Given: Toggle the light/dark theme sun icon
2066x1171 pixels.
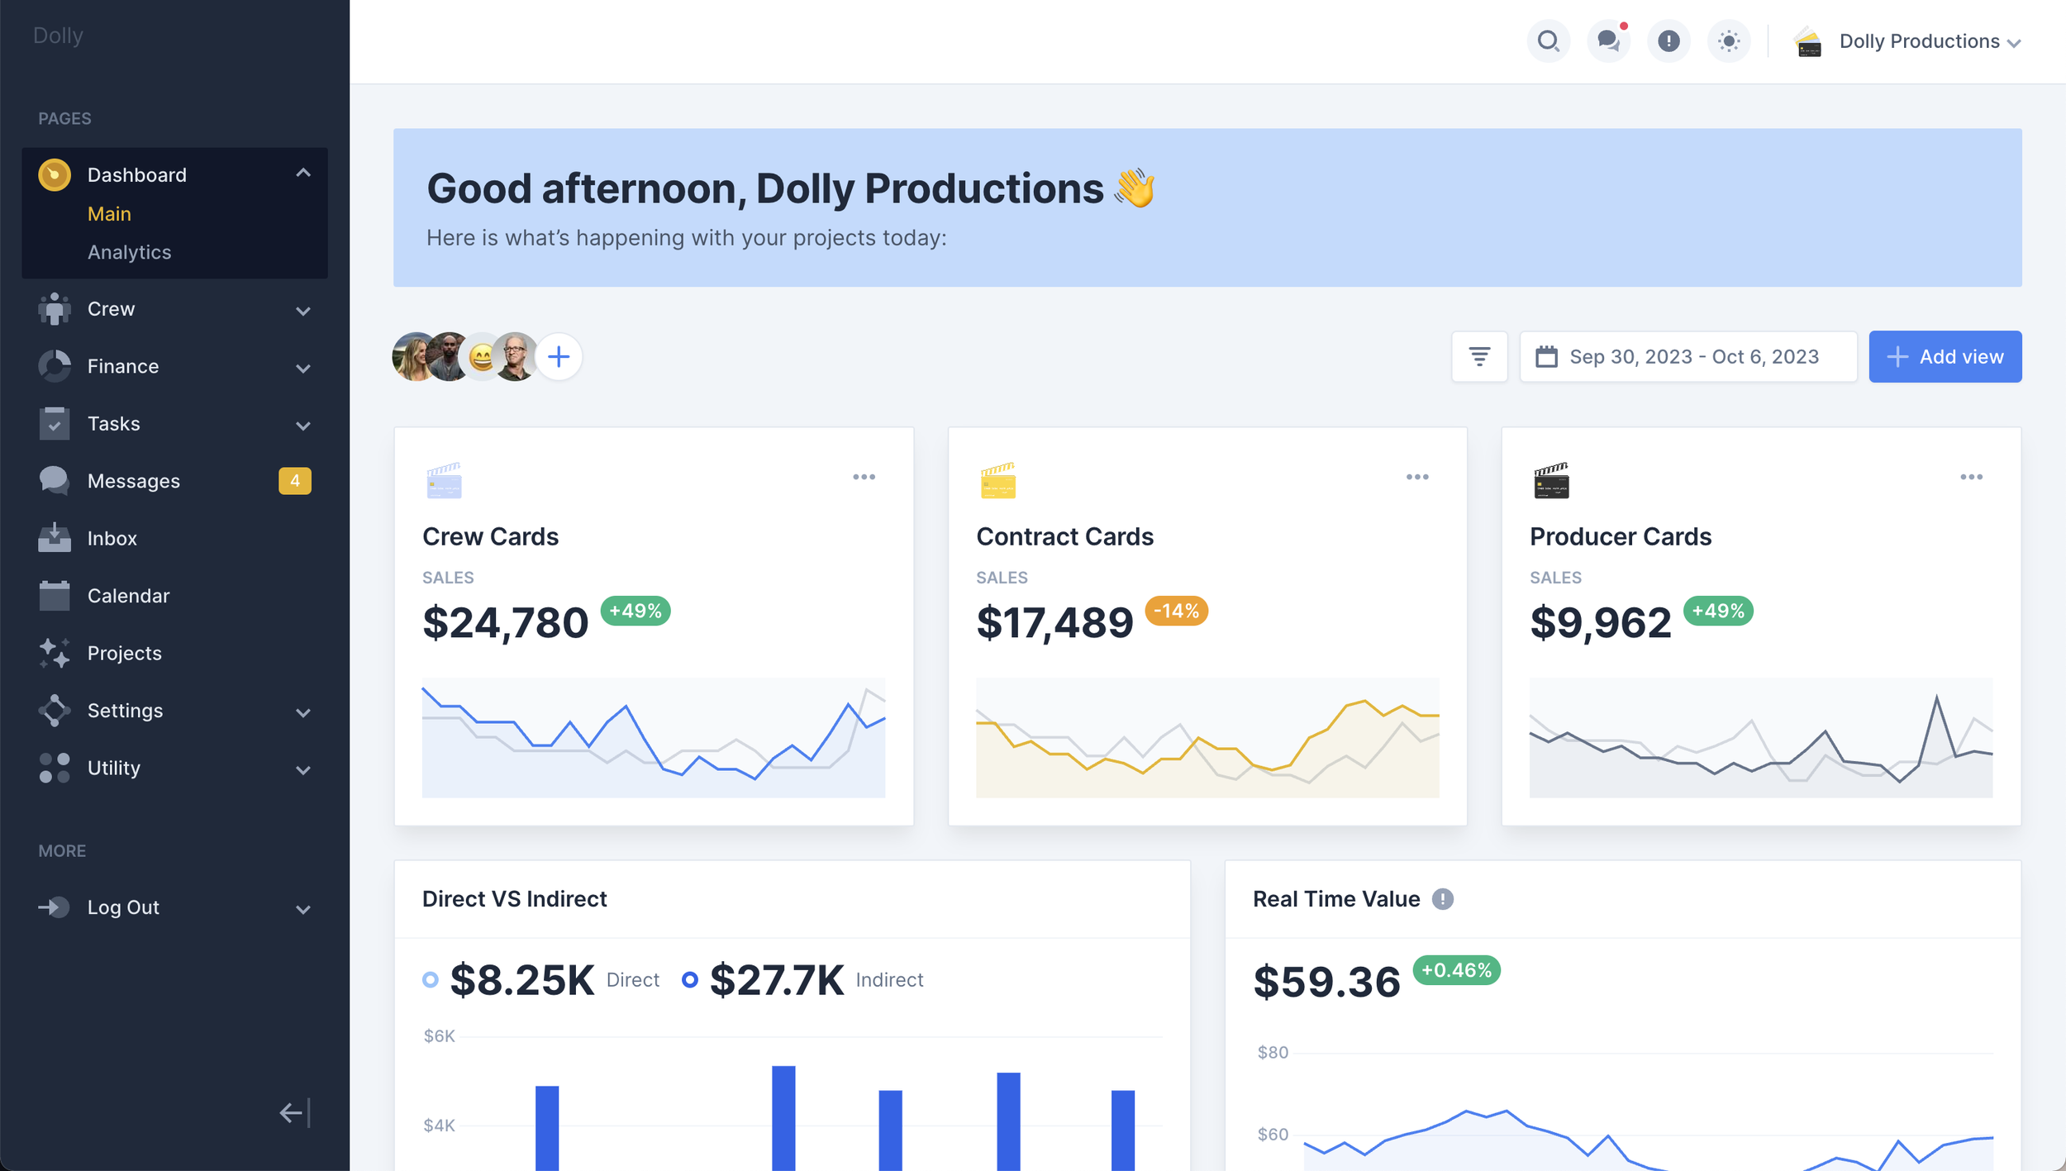Looking at the screenshot, I should click(1729, 41).
